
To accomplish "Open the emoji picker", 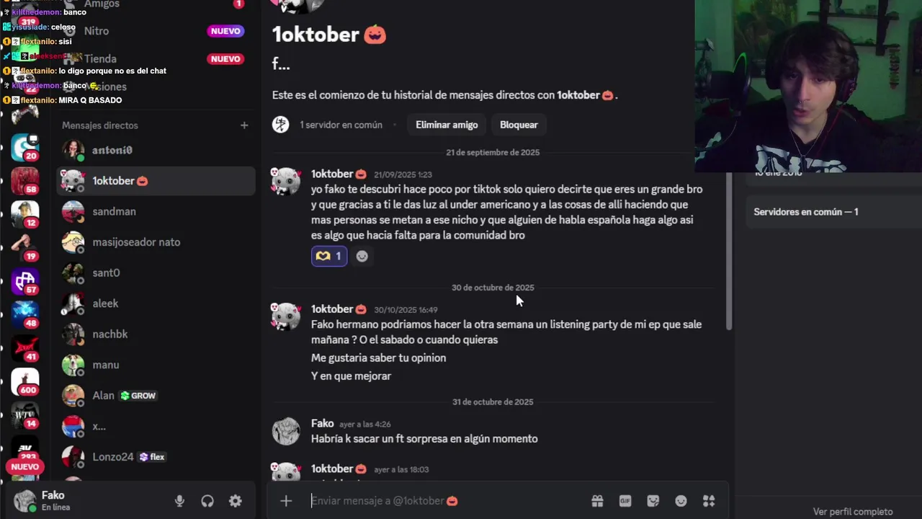I will coord(681,501).
